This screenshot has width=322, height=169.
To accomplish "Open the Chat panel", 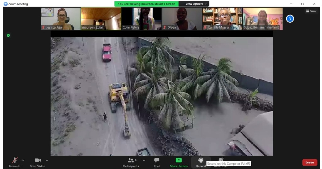I will coord(157,162).
